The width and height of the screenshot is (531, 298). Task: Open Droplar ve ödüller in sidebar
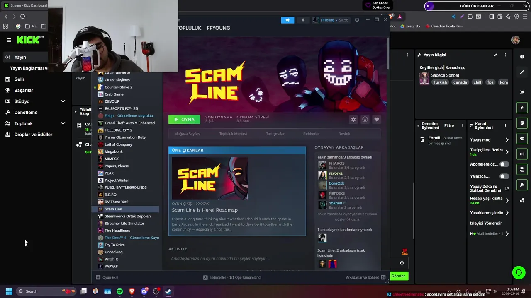click(x=33, y=135)
